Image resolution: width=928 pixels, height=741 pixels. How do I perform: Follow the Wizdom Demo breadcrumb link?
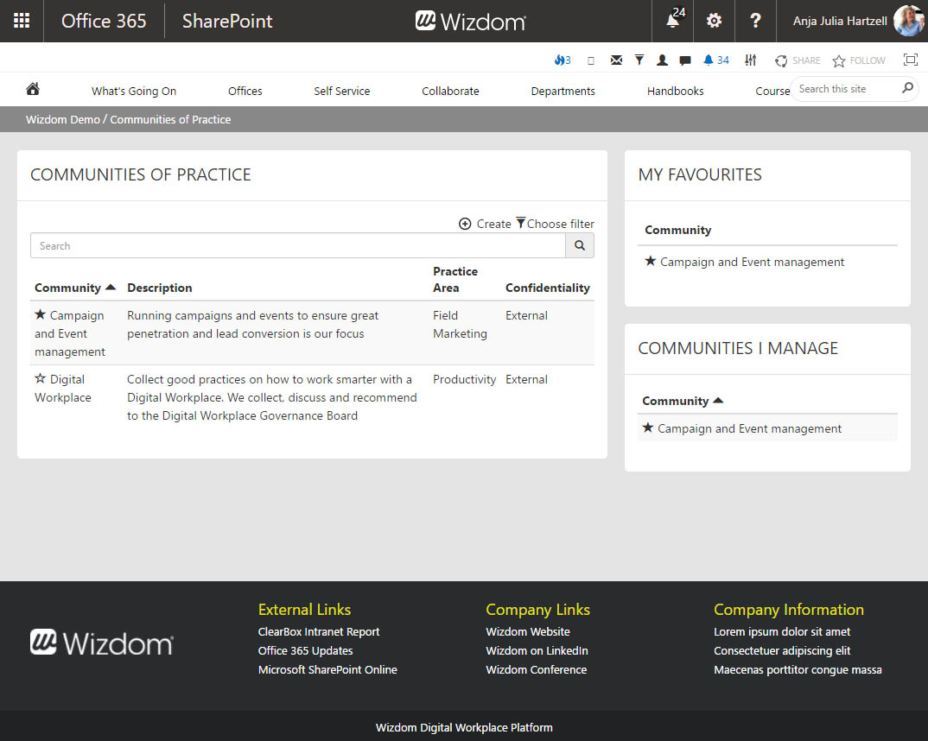click(63, 119)
